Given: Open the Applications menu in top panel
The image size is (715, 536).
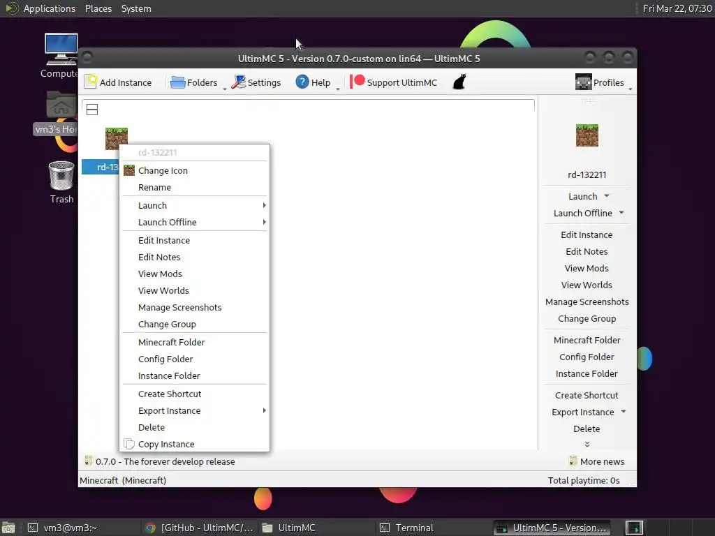Looking at the screenshot, I should click(50, 8).
